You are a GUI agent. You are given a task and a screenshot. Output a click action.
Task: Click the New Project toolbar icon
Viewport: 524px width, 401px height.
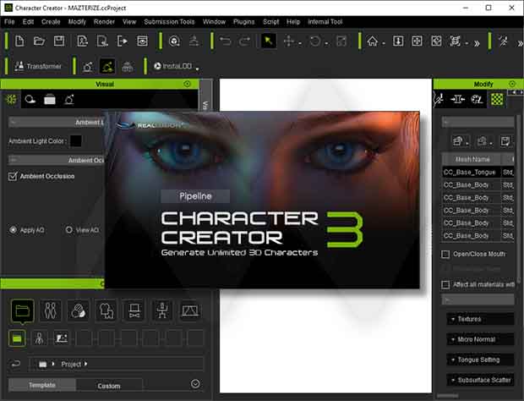(x=19, y=41)
